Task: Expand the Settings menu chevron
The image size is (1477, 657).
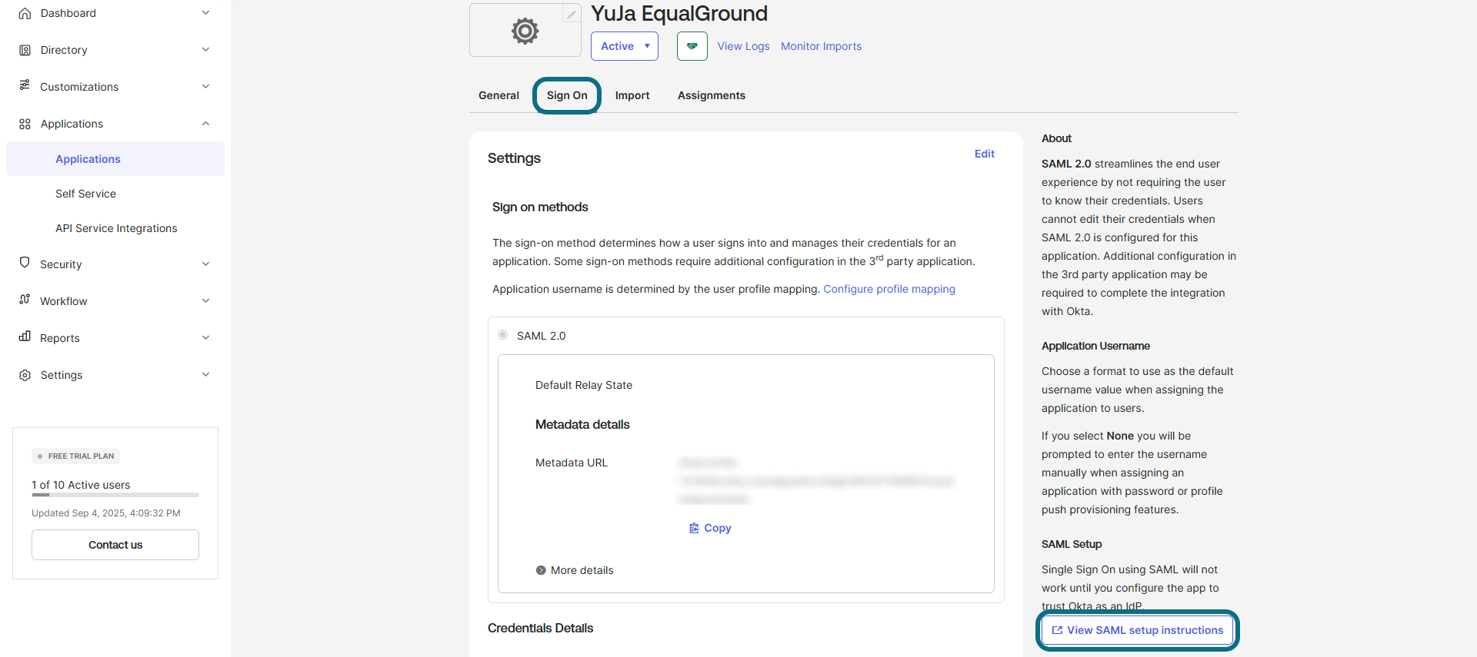Action: 205,375
